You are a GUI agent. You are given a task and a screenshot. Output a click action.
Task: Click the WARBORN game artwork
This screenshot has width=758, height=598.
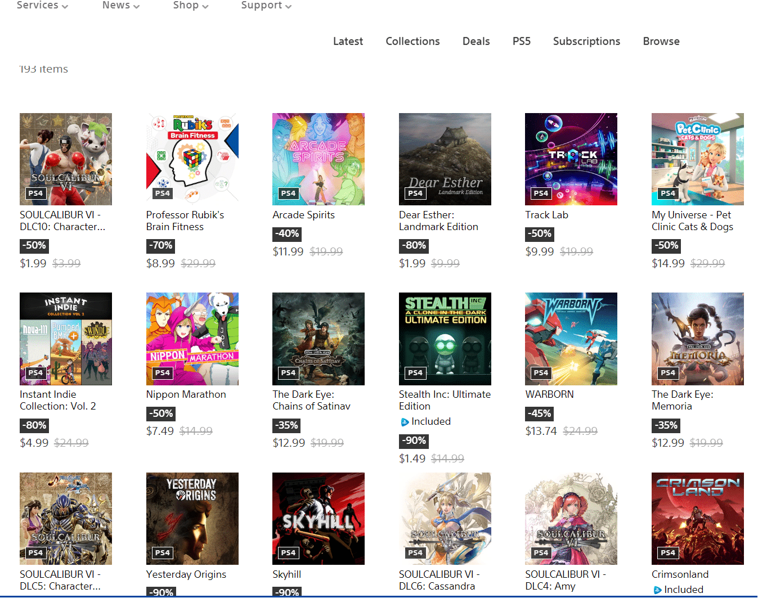(571, 339)
